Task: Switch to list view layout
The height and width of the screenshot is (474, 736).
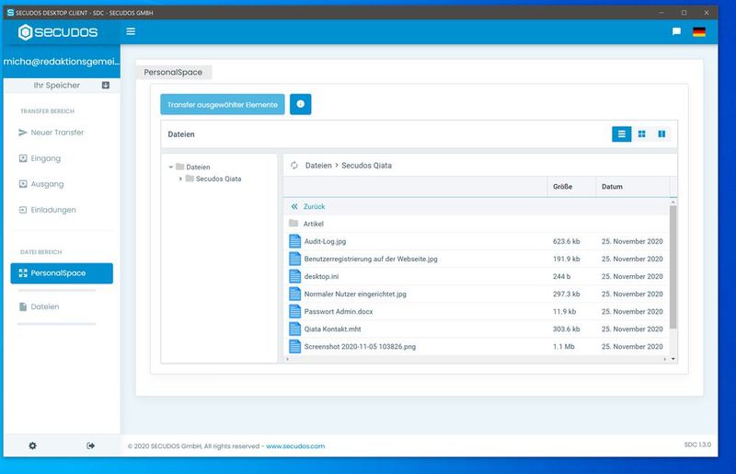Action: 622,133
